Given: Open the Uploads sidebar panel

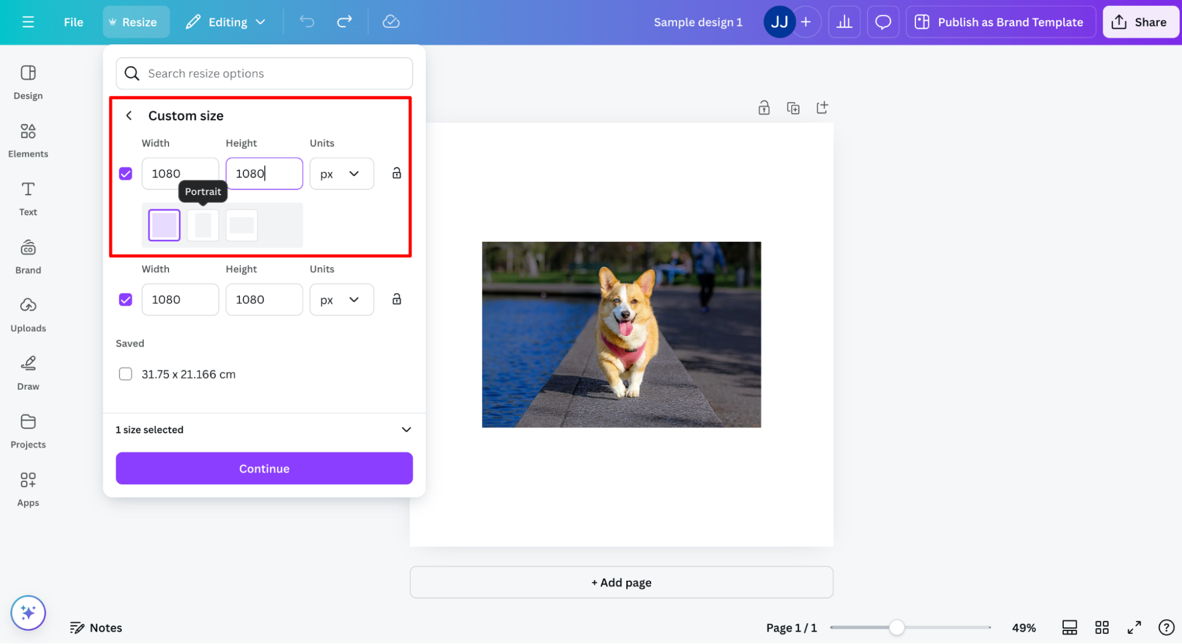Looking at the screenshot, I should [x=28, y=315].
